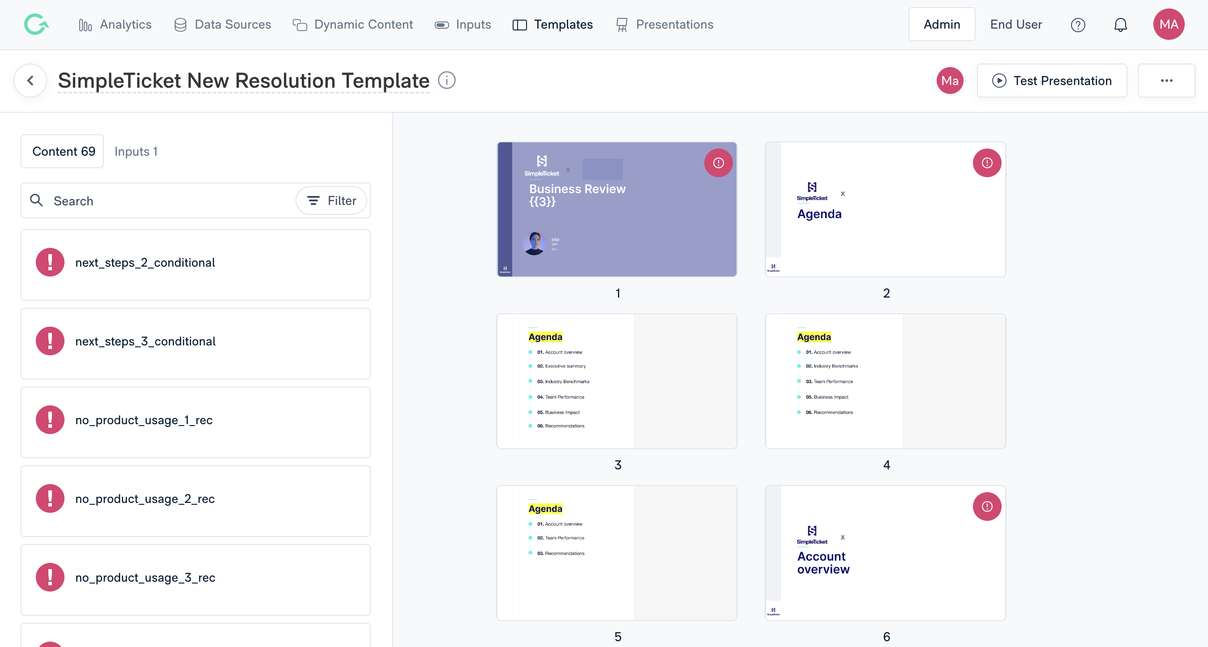Select slide 4 agenda thumbnail
Image resolution: width=1208 pixels, height=647 pixels.
(x=885, y=381)
